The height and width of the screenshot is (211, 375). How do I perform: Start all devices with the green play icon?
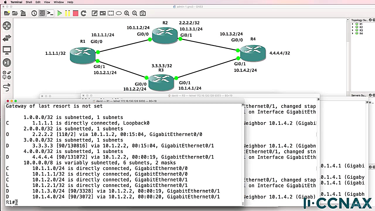pyautogui.click(x=59, y=13)
